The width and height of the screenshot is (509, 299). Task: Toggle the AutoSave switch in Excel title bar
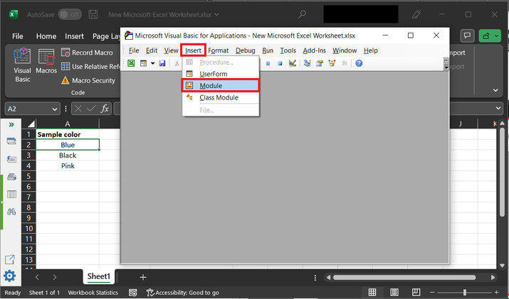pyautogui.click(x=70, y=14)
